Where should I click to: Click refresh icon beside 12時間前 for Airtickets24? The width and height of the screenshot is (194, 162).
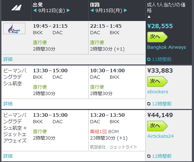point(149,156)
